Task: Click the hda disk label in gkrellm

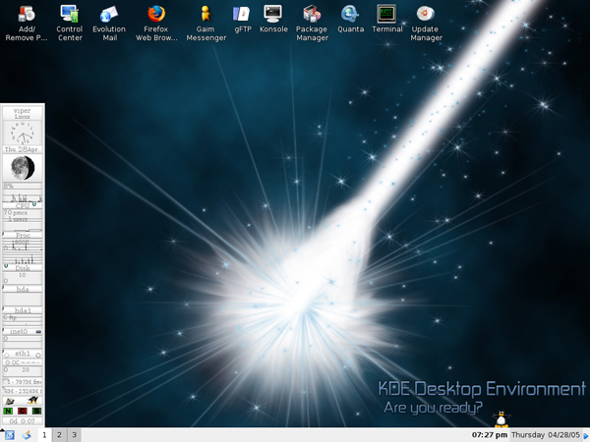Action: 23,289
